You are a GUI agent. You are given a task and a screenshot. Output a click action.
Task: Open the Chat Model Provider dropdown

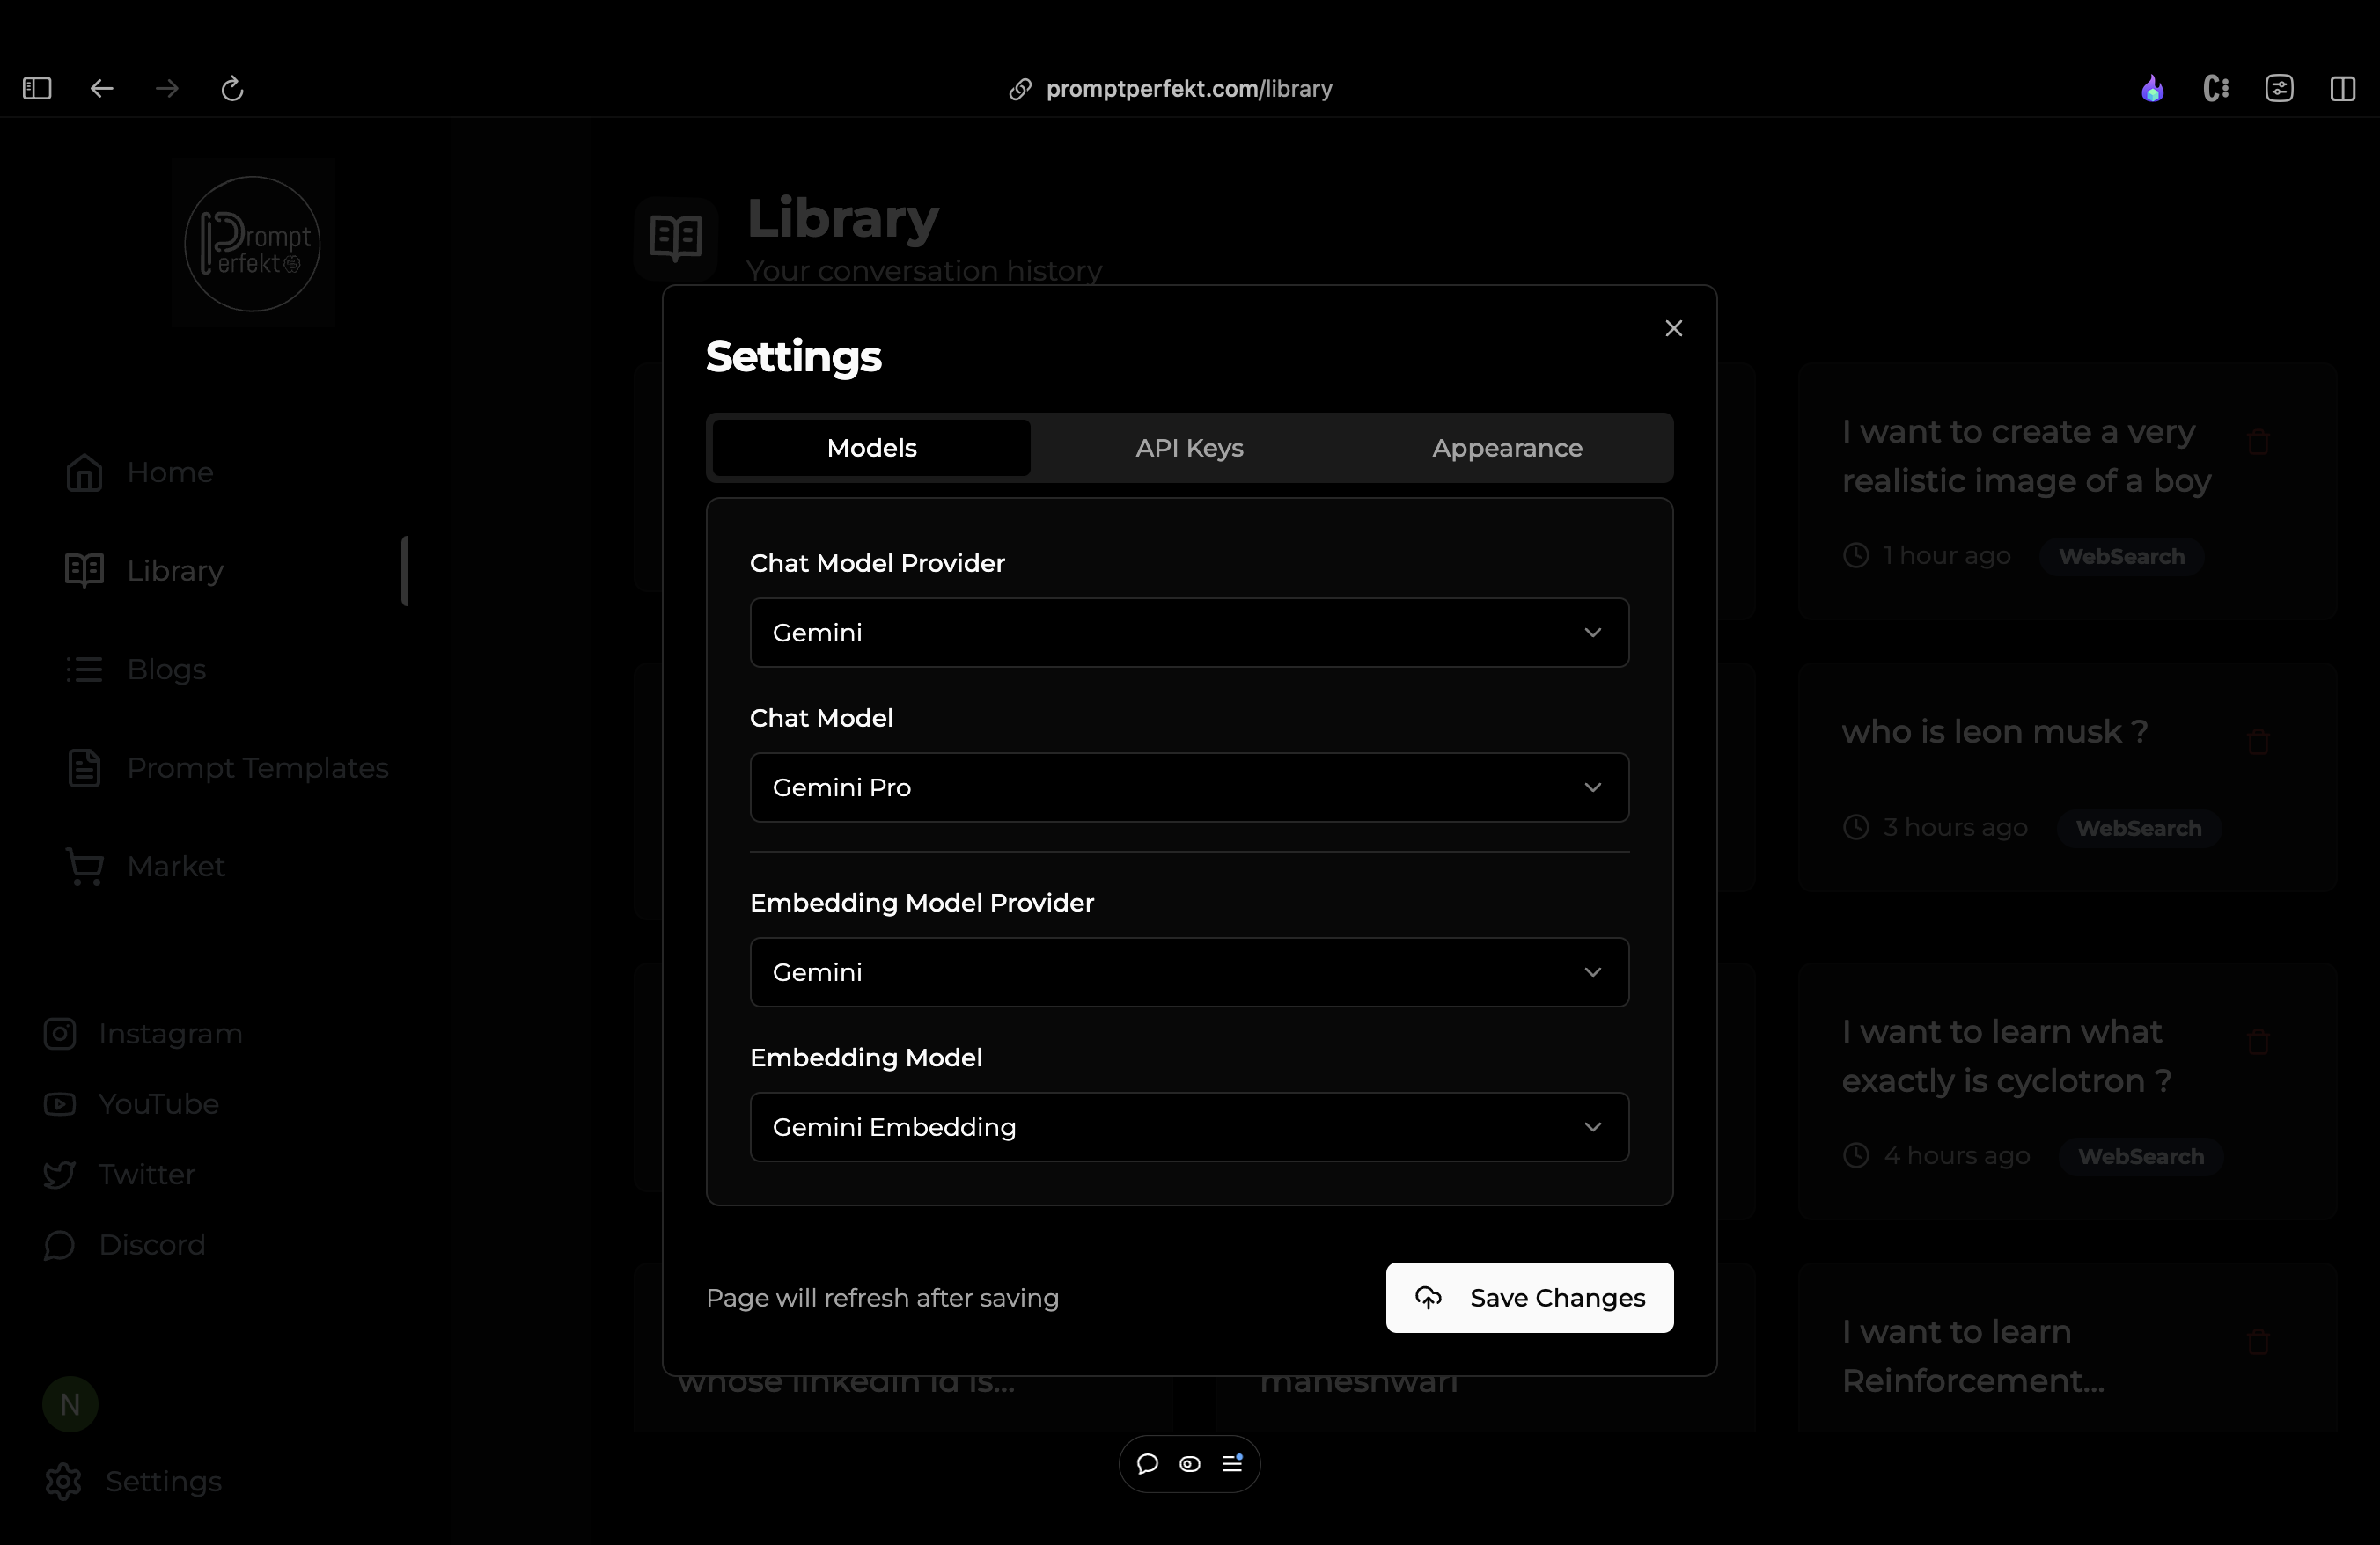[1188, 632]
